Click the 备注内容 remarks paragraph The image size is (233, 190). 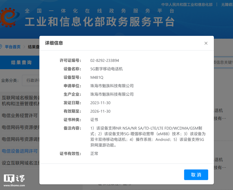(x=148, y=137)
